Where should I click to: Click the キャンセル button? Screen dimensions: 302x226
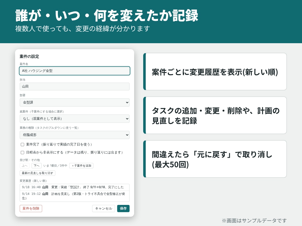pos(103,208)
